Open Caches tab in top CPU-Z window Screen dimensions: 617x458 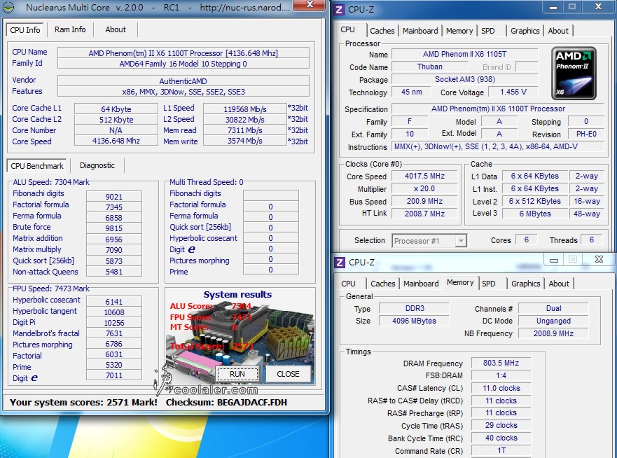382,31
